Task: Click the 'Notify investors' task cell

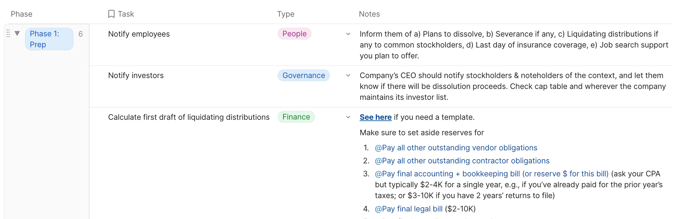Action: pyautogui.click(x=136, y=75)
